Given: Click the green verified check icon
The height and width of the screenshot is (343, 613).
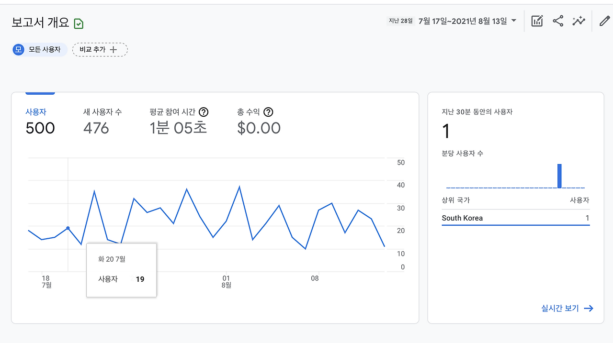Looking at the screenshot, I should pos(79,23).
